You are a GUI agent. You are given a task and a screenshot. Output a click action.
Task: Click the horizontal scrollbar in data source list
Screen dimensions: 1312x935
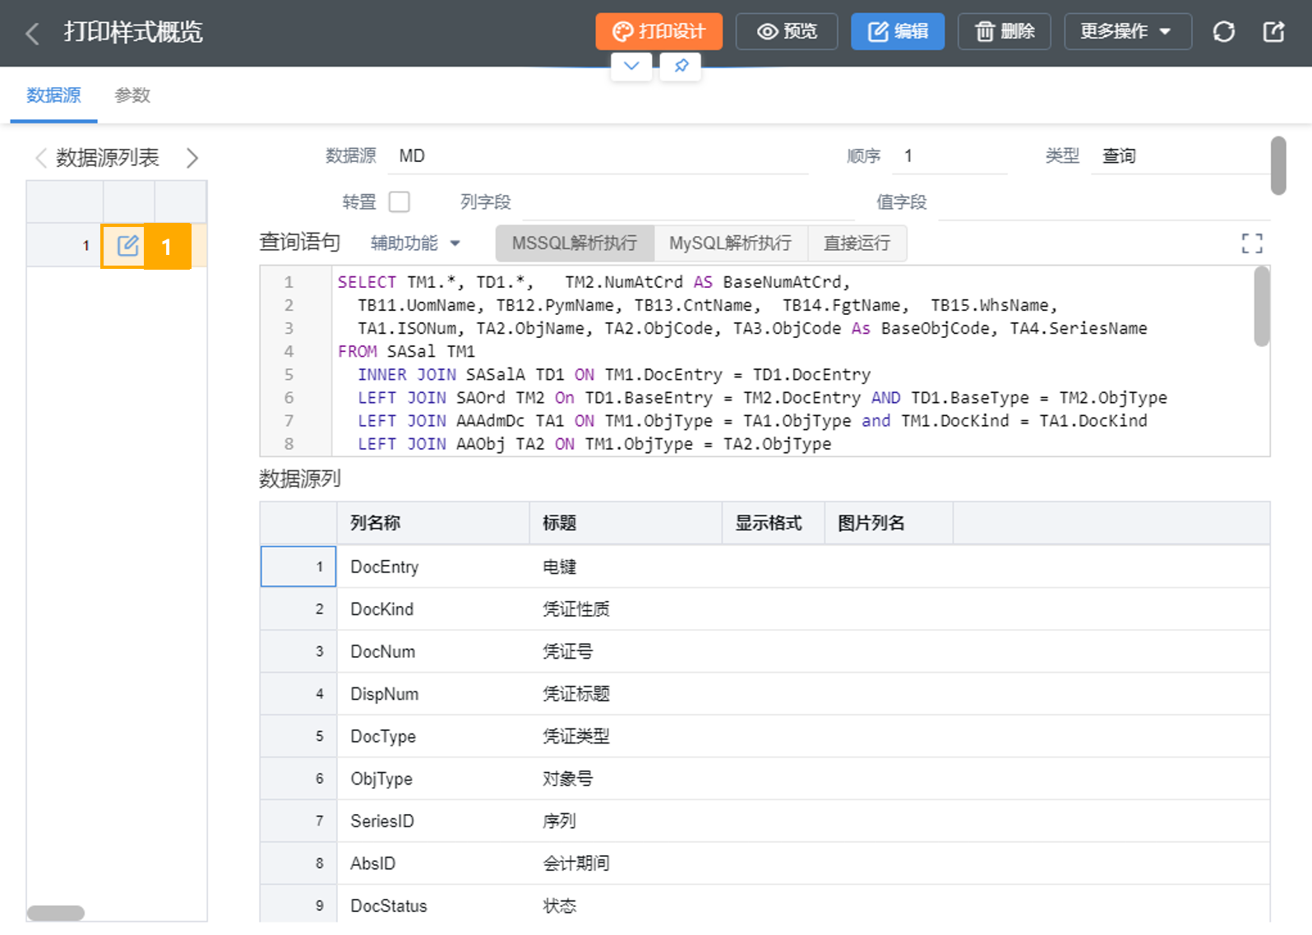(56, 913)
